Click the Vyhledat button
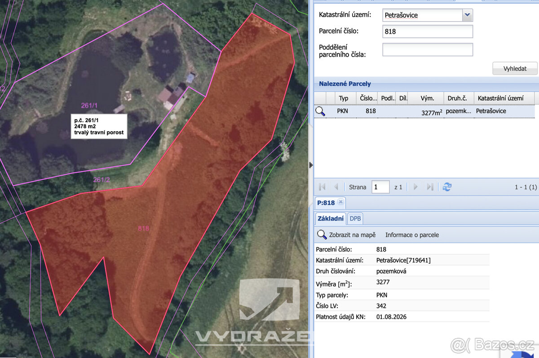Screen dimensions: 539x358 (x=515, y=69)
